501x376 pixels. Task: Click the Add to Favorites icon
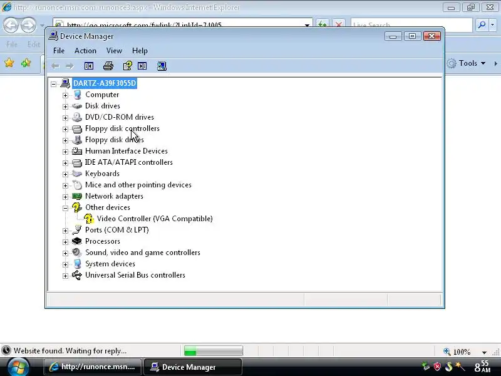pyautogui.click(x=26, y=63)
